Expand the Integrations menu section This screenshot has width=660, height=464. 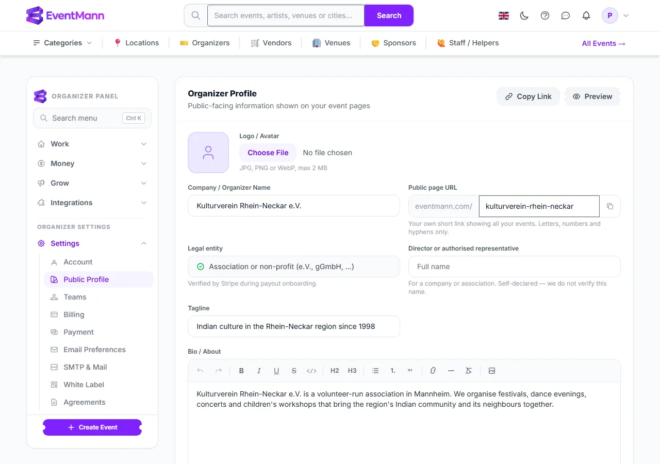click(92, 203)
